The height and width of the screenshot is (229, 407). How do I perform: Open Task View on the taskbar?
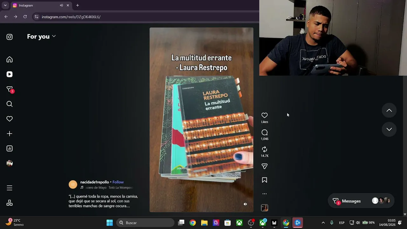pyautogui.click(x=181, y=223)
